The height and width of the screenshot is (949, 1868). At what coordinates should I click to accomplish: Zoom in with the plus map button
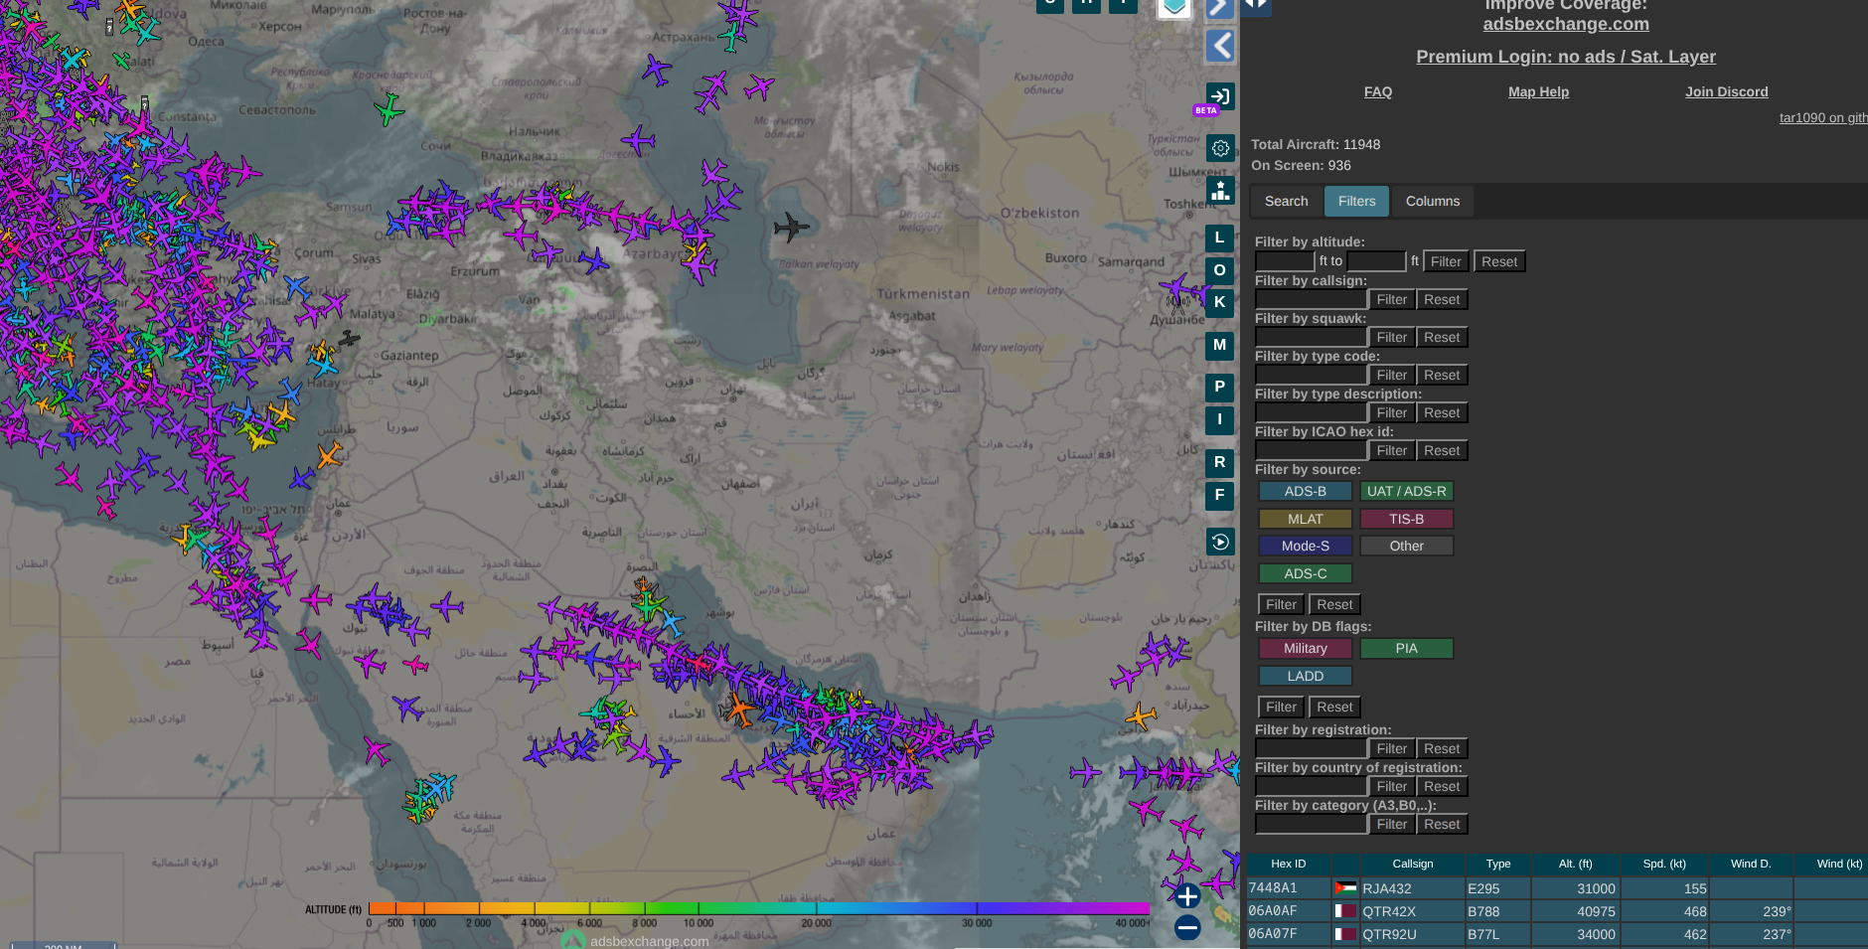[1187, 896]
